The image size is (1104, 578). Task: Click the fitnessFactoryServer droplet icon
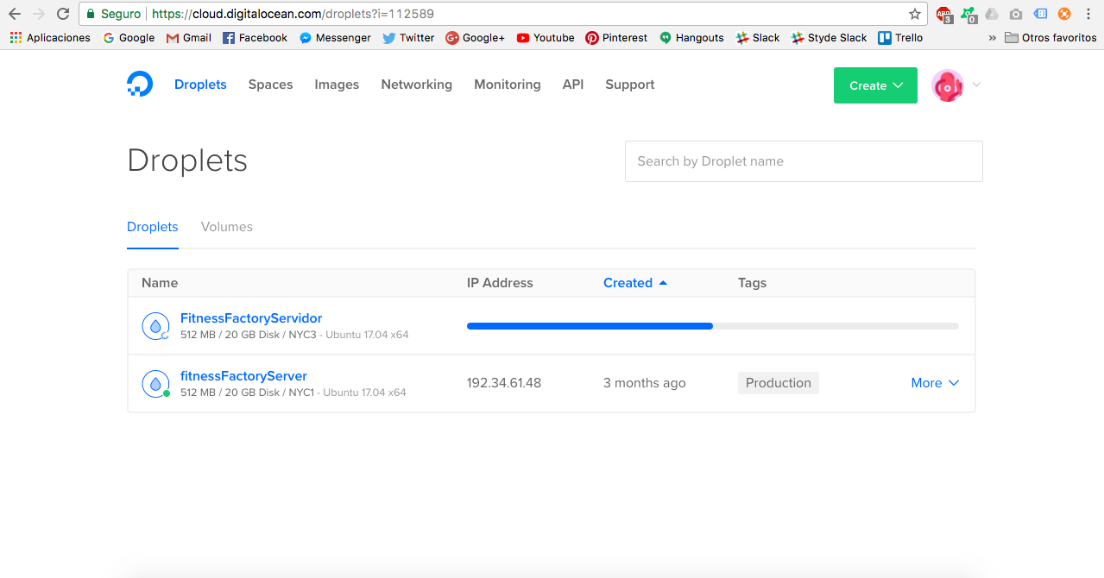pyautogui.click(x=155, y=384)
